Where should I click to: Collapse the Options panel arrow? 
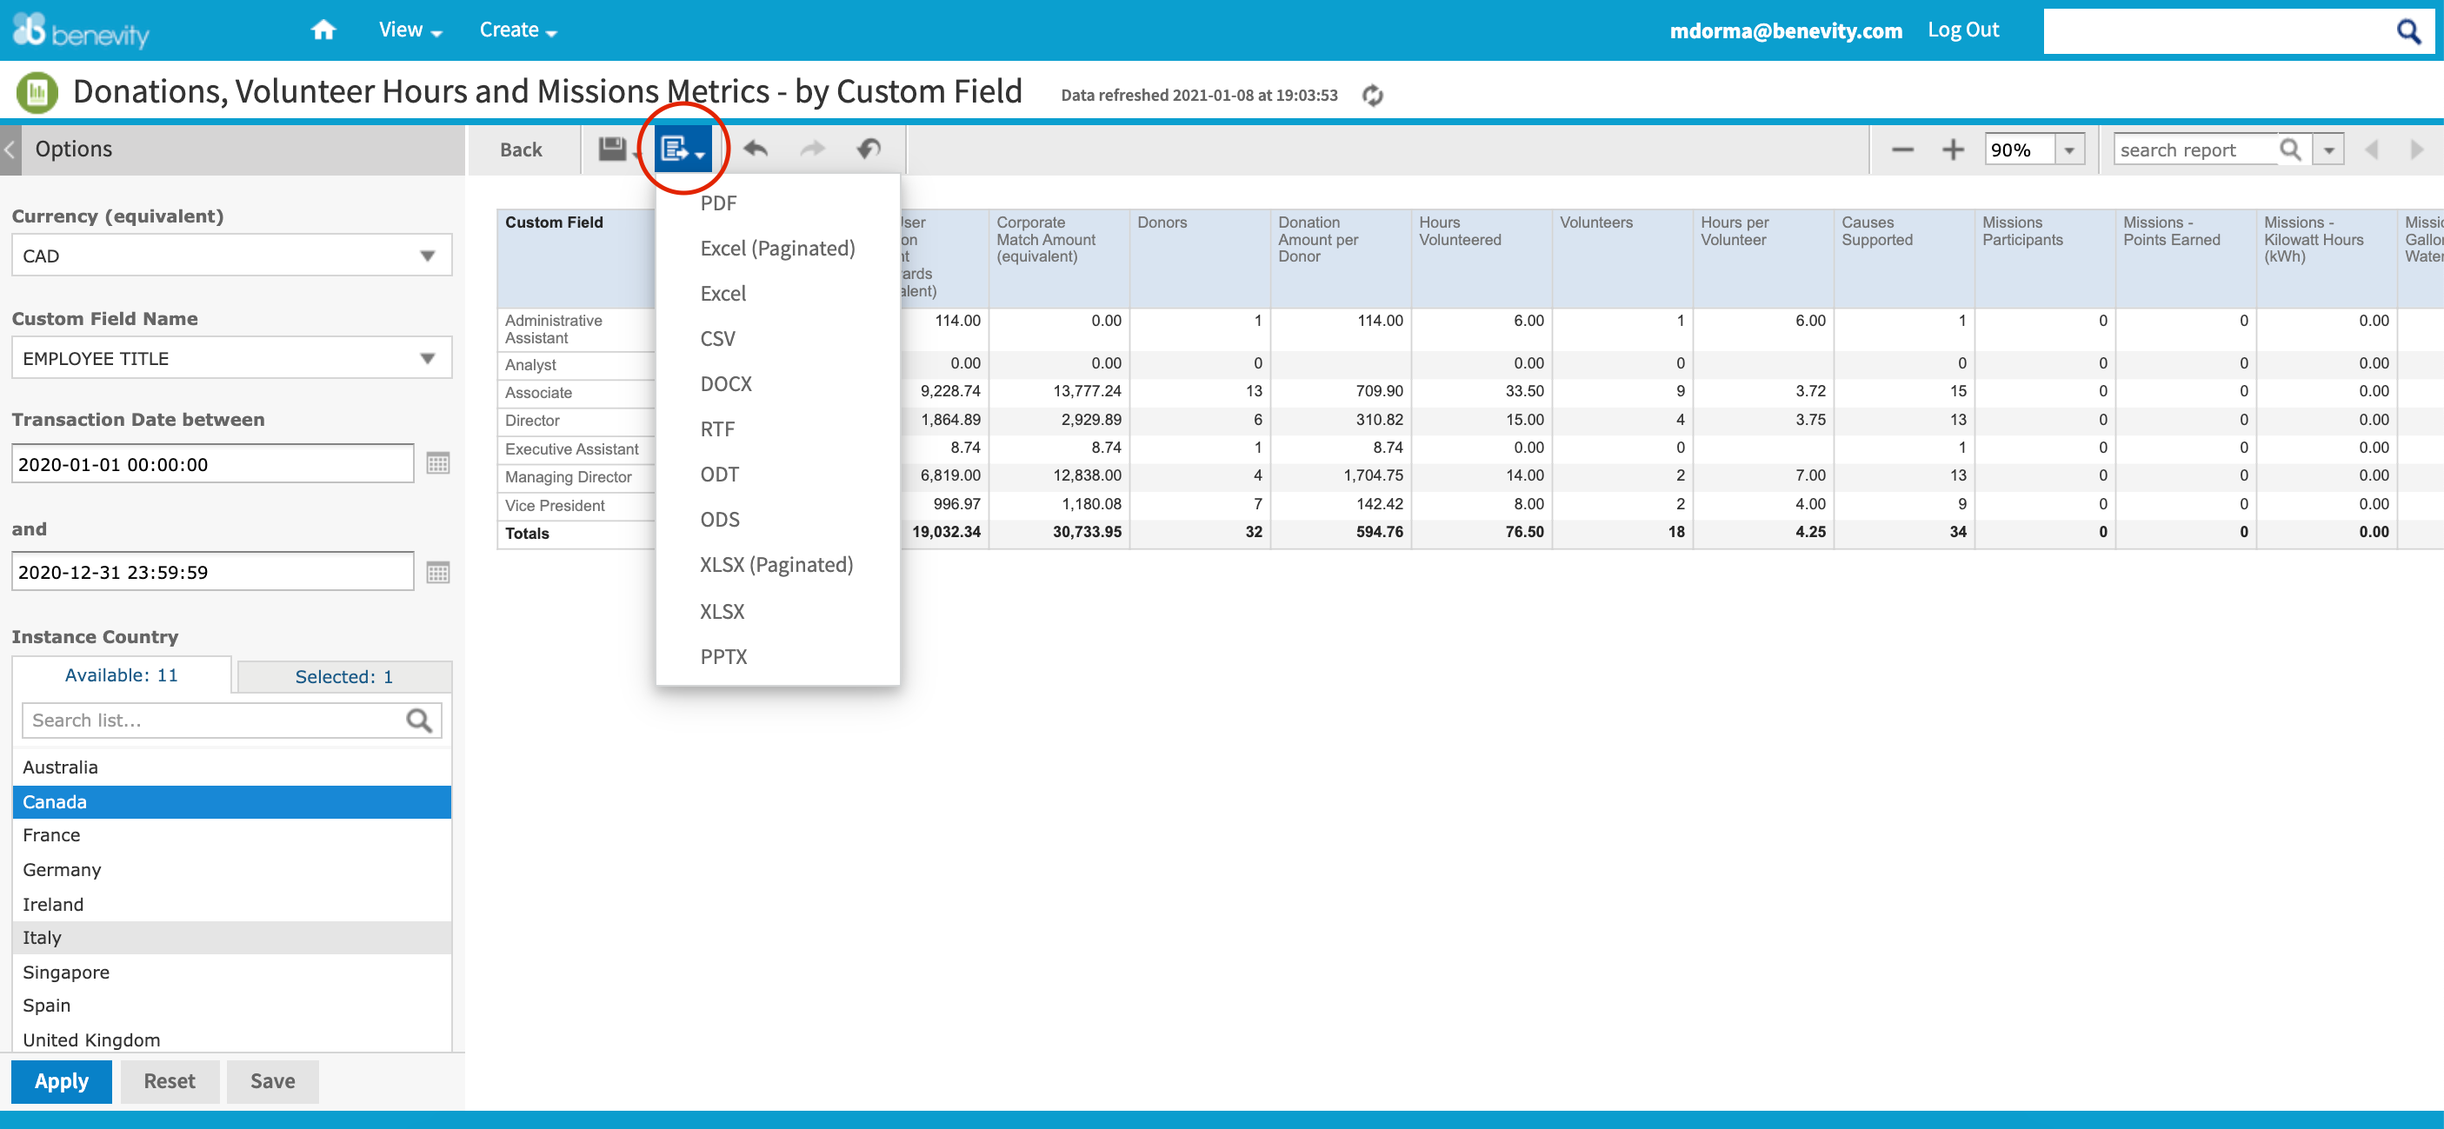tap(10, 149)
